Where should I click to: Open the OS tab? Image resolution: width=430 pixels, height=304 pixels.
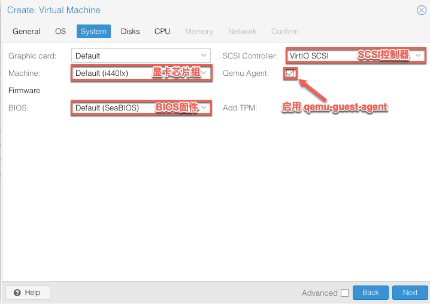pos(60,32)
